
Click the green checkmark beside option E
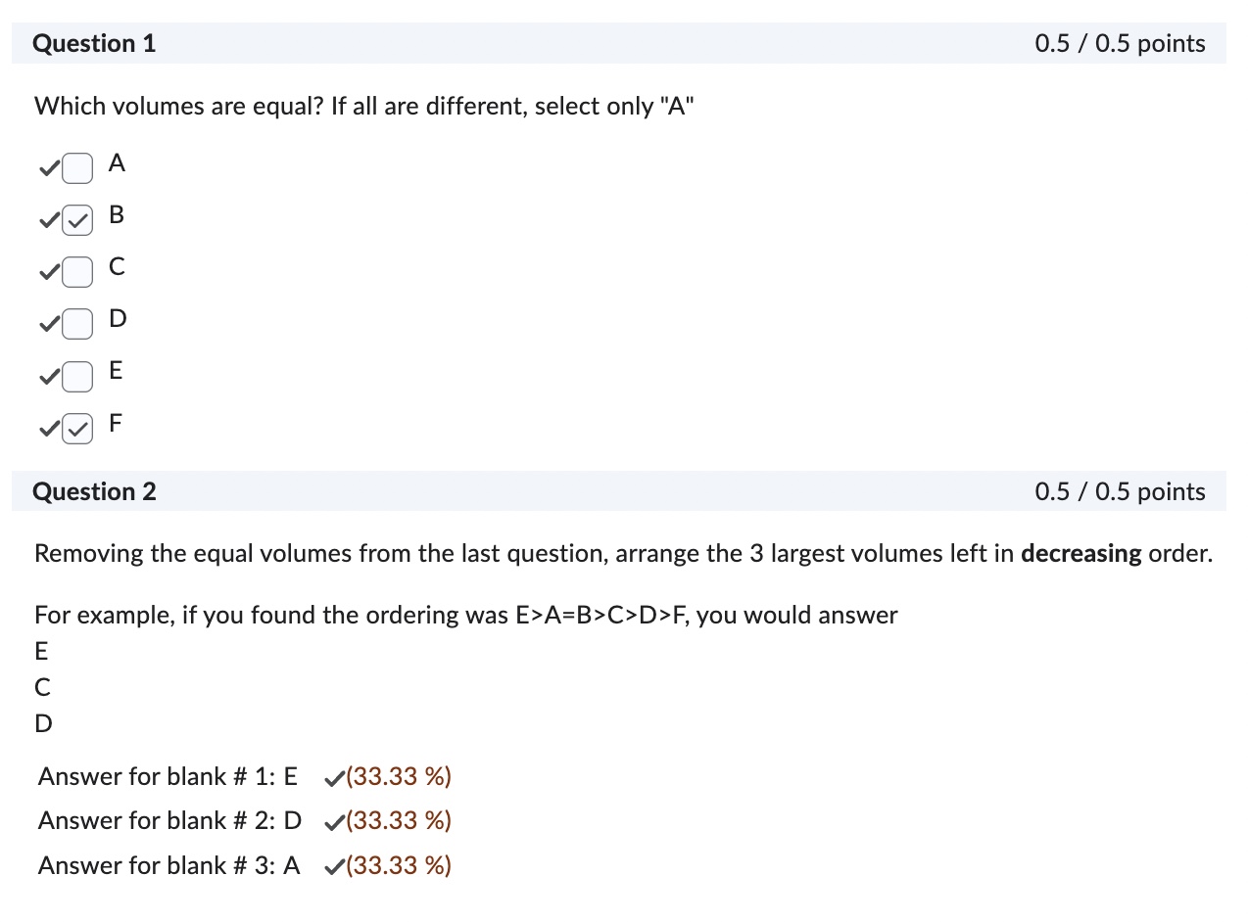click(x=48, y=376)
